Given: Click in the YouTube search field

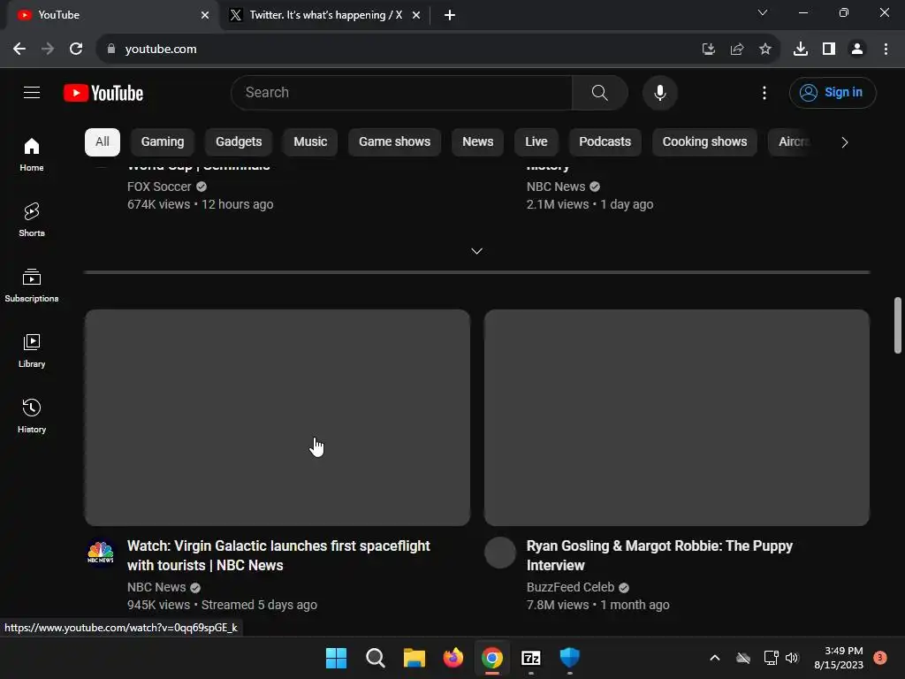Looking at the screenshot, I should click(x=402, y=92).
